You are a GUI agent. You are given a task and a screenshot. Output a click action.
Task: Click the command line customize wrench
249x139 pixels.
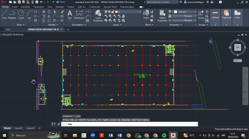pos(59,124)
